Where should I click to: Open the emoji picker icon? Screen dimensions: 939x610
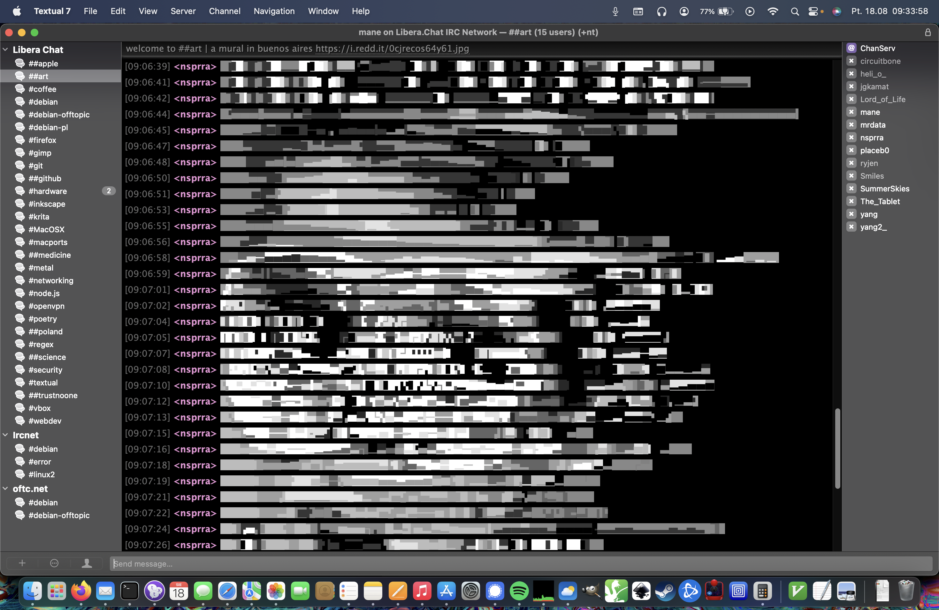pos(54,563)
